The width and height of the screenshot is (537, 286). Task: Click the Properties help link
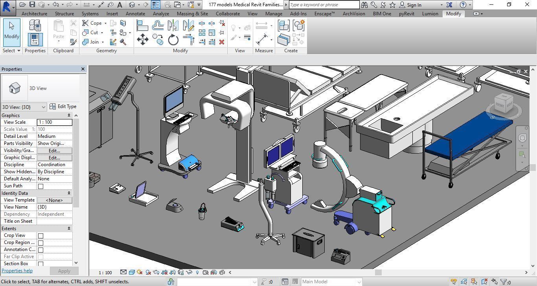tap(17, 271)
